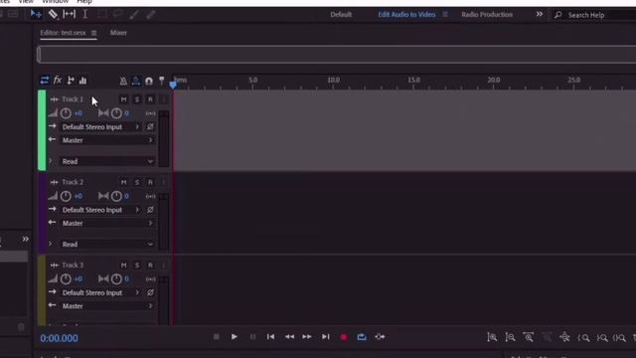Arm Track 2 for record

click(150, 182)
